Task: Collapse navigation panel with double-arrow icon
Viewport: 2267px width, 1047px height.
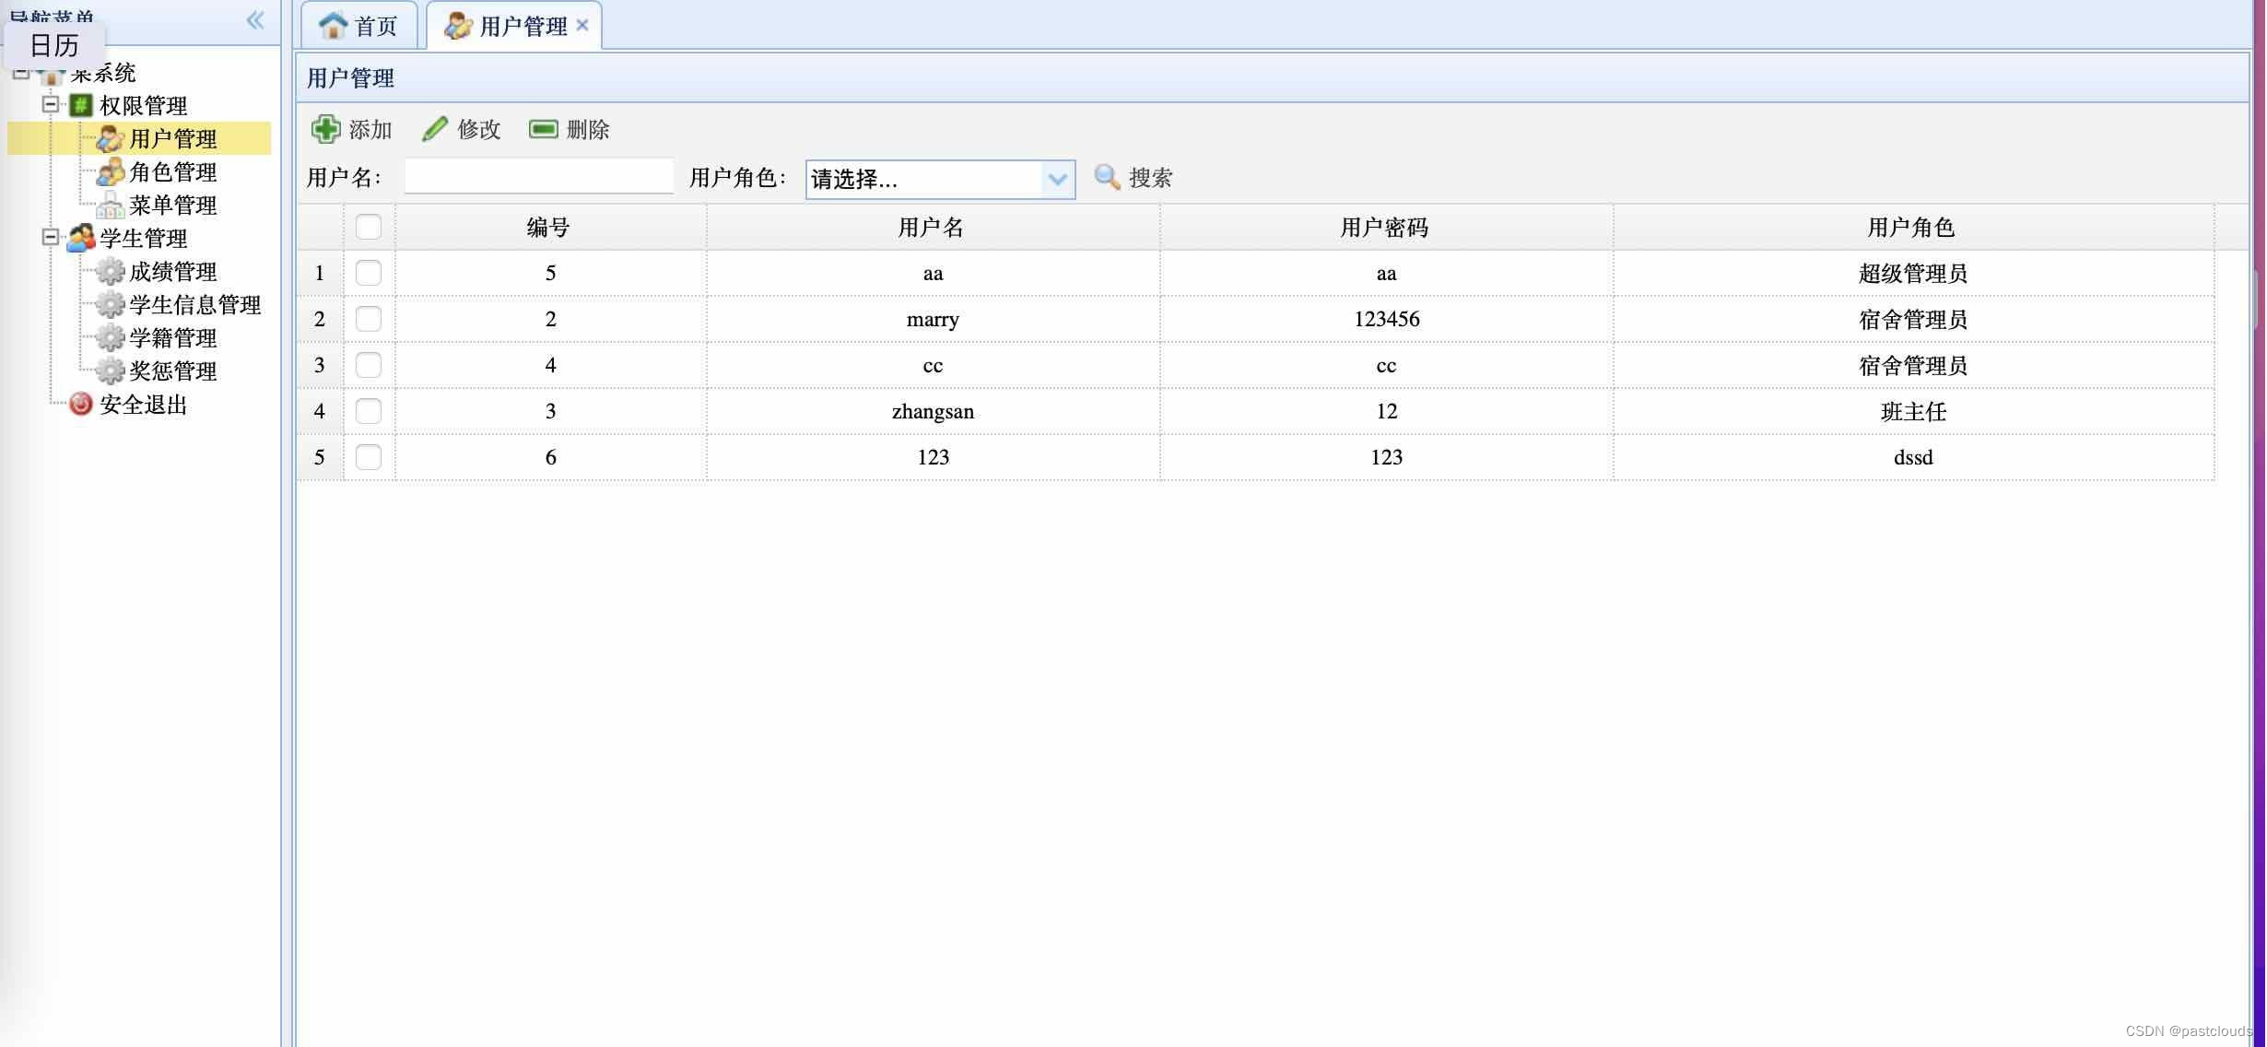Action: pos(255,19)
